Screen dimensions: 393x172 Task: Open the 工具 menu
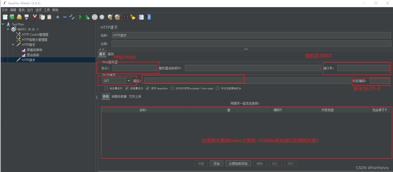coord(47,10)
